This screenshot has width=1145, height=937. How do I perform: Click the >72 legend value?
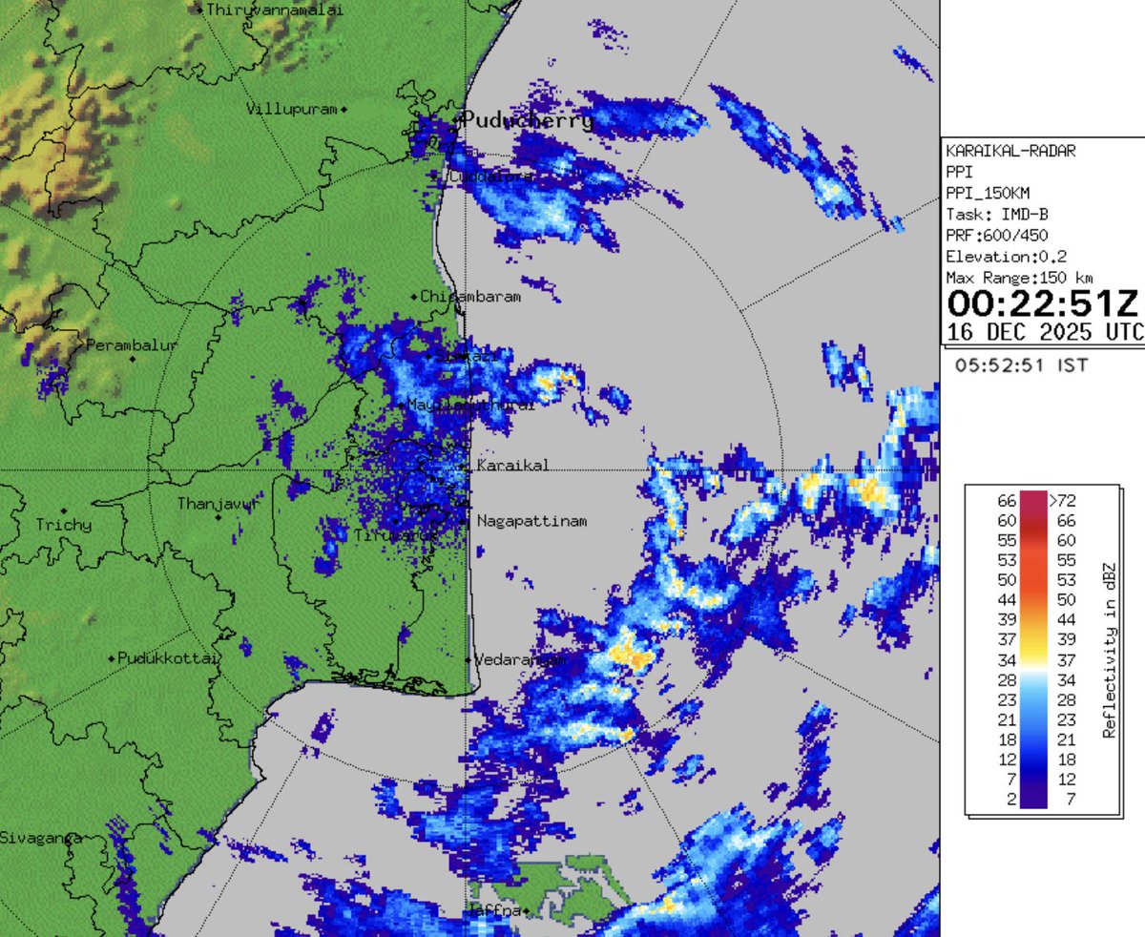click(x=1062, y=500)
